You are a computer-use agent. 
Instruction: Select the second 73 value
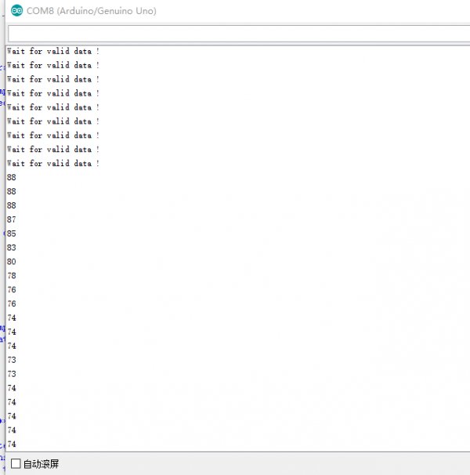coord(11,374)
